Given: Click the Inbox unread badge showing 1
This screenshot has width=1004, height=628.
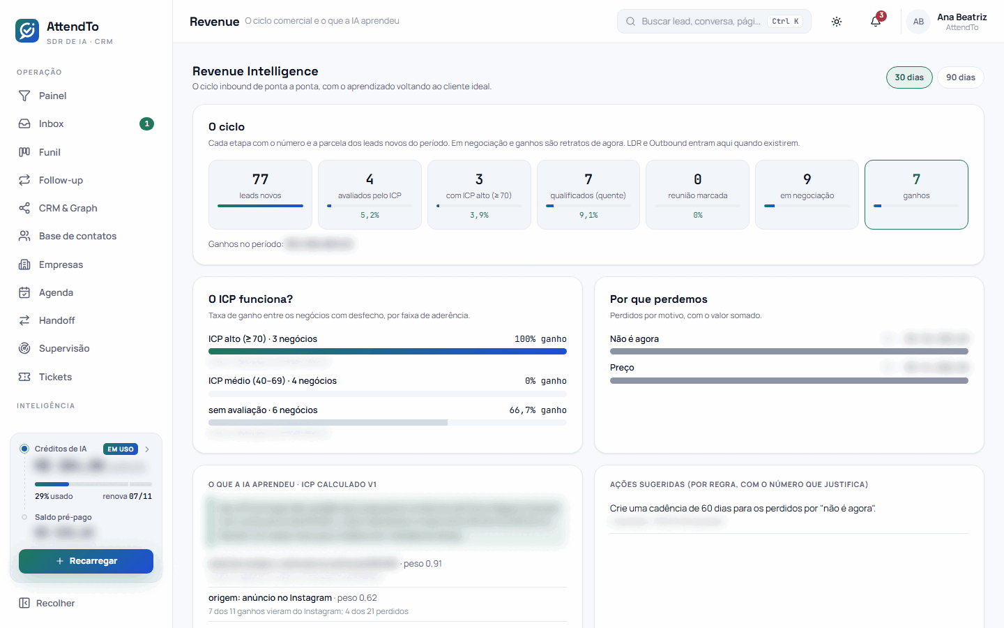Looking at the screenshot, I should (146, 124).
